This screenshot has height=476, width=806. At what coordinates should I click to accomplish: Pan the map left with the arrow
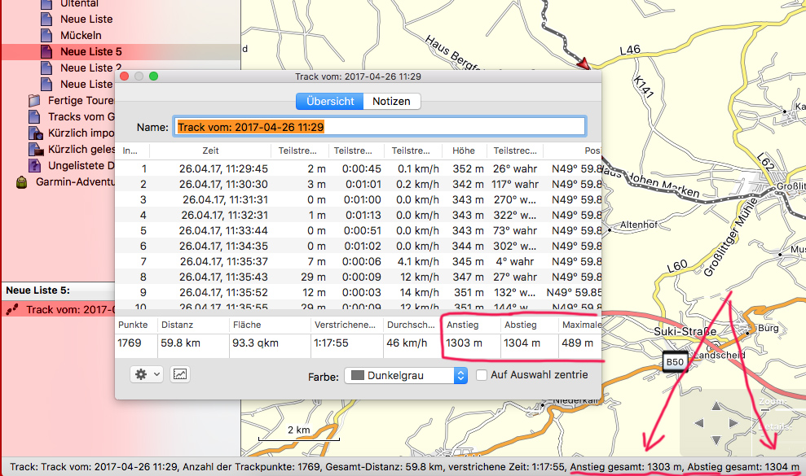pos(697,423)
